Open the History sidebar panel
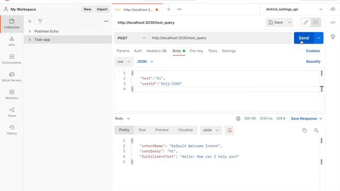Screen dimensions: 340x191 (12, 130)
